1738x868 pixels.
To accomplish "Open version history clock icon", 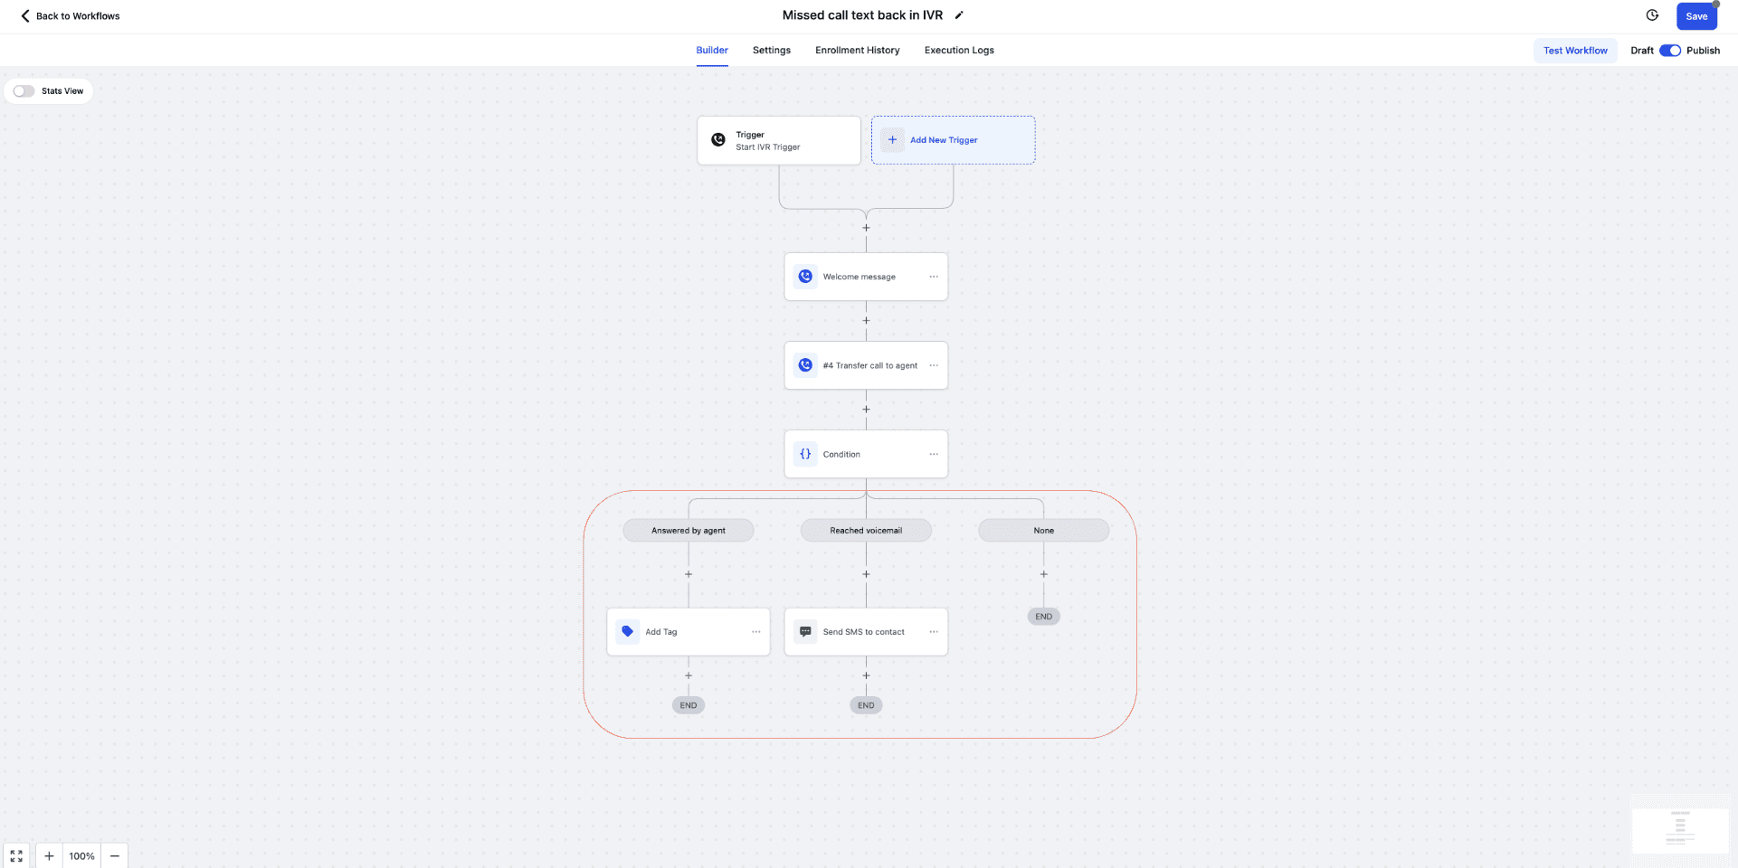I will (1652, 15).
